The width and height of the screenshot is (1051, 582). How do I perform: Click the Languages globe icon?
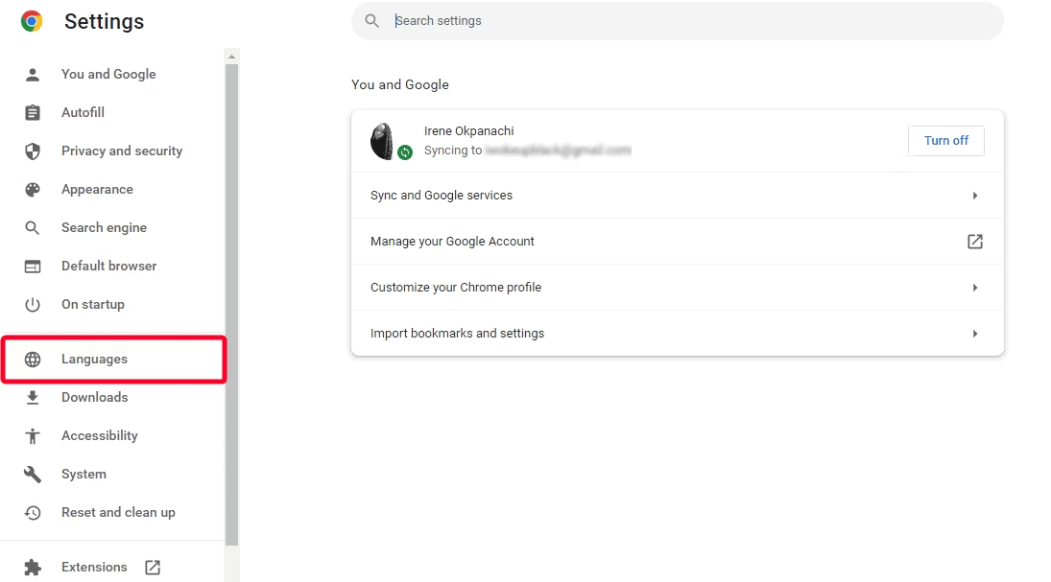(34, 359)
